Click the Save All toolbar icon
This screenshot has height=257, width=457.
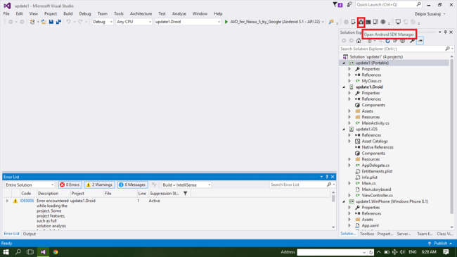(x=58, y=22)
